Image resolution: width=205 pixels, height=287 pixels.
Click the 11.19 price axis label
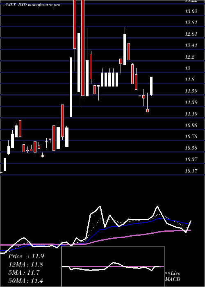191,114
